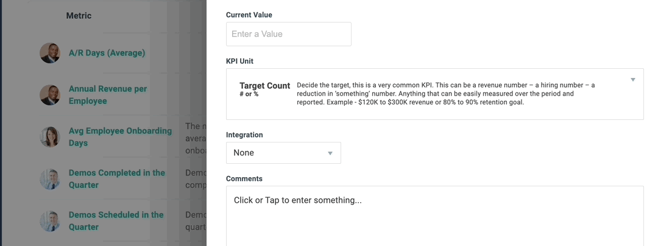Select the Target Count KPI unit option
Image resolution: width=658 pixels, height=246 pixels.
[265, 90]
